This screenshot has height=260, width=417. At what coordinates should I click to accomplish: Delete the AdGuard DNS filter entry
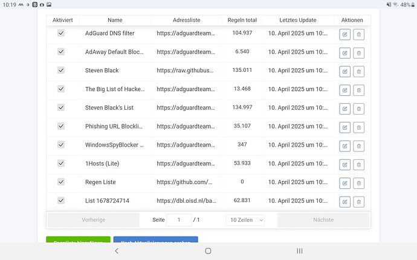pos(358,34)
